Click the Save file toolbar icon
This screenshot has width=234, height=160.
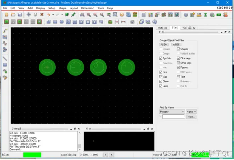point(19,14)
